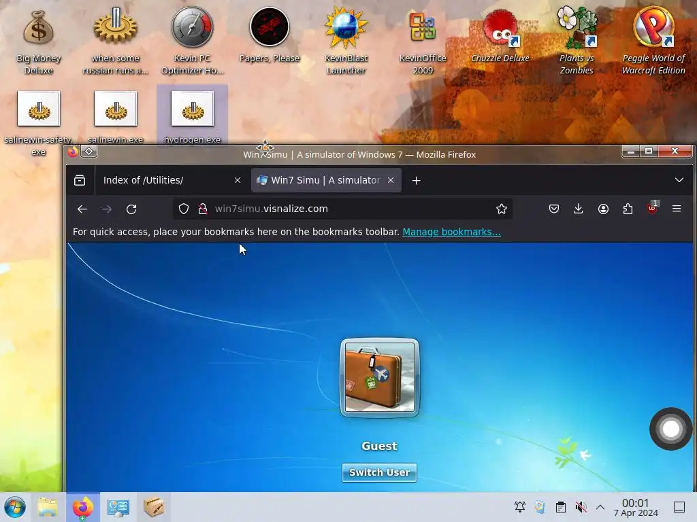This screenshot has height=522, width=697.
Task: Click the Switch User button
Action: click(x=379, y=473)
